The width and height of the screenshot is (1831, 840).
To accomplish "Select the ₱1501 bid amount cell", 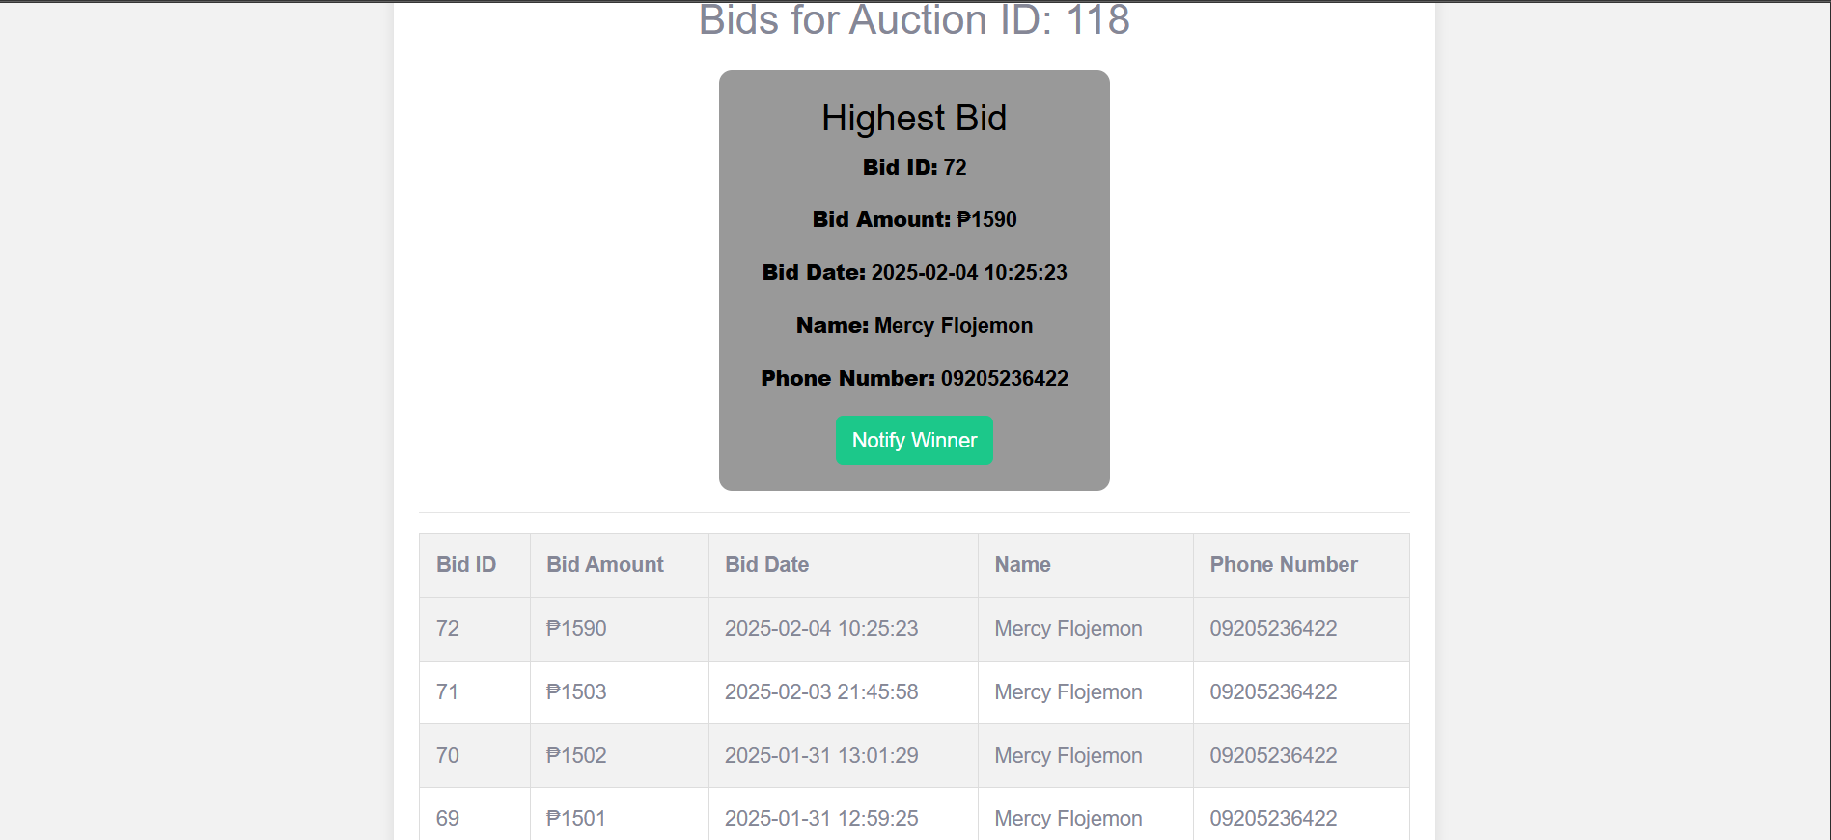I will 576,819.
